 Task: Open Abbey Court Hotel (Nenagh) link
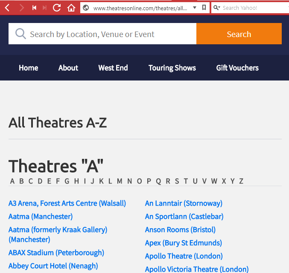click(53, 266)
